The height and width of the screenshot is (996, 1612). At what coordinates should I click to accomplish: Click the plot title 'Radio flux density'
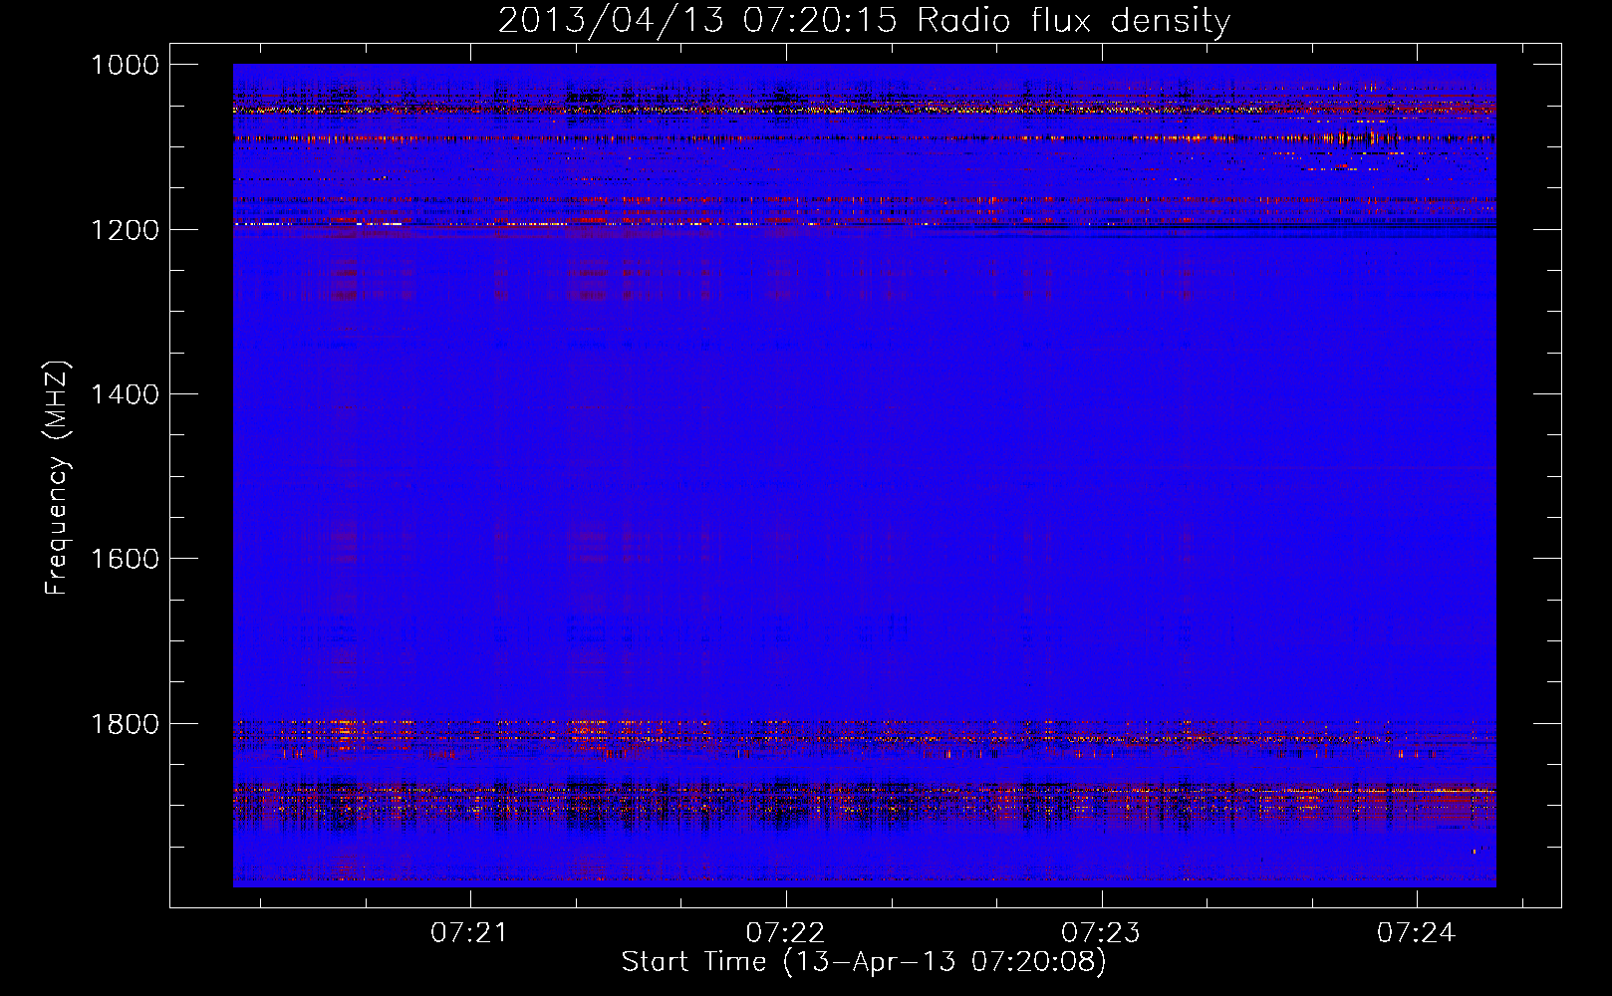point(1073,21)
